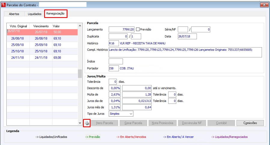The width and height of the screenshot is (270, 145).
Task: Click the green Previsão legend entry
Action: click(x=93, y=137)
